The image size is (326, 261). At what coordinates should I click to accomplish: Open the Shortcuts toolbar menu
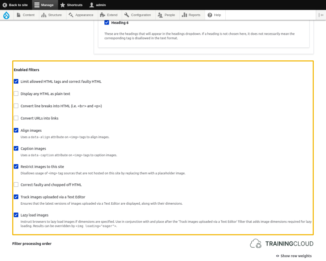72,5
